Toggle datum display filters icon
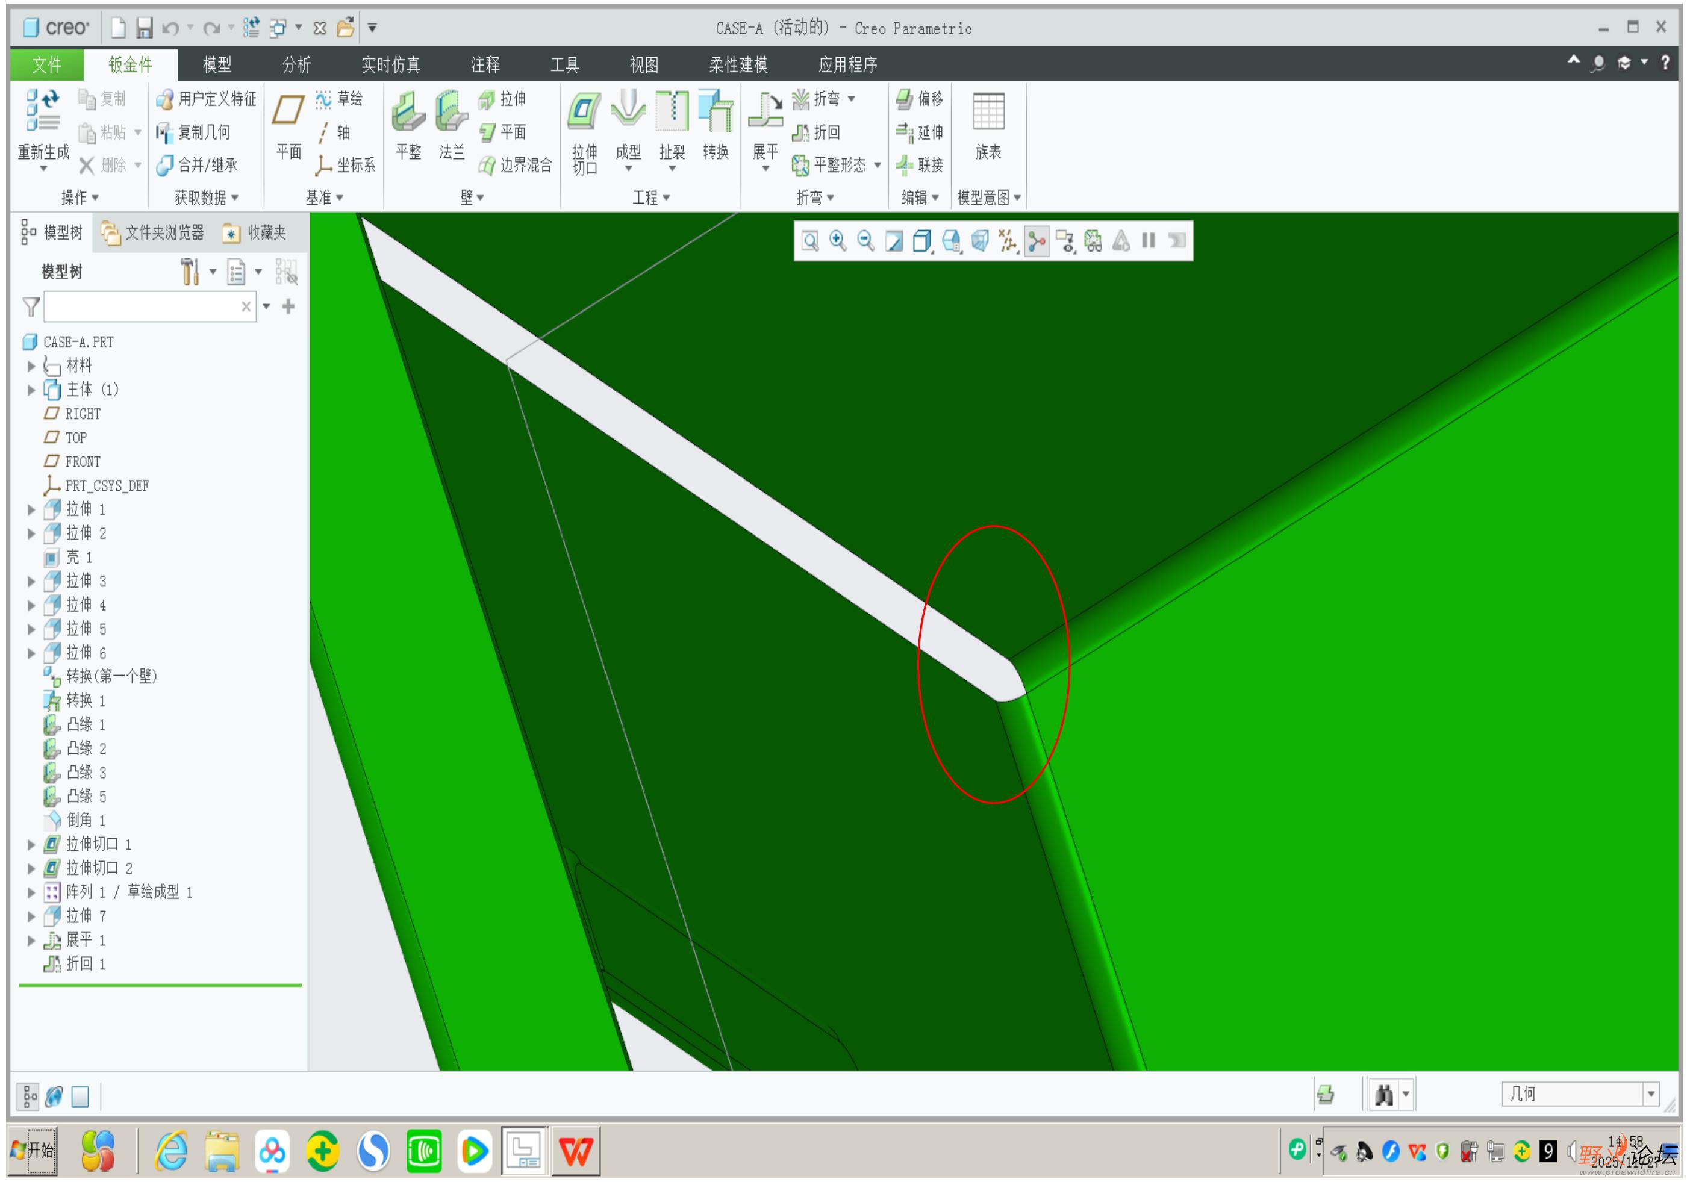This screenshot has height=1182, width=1690. (1008, 241)
